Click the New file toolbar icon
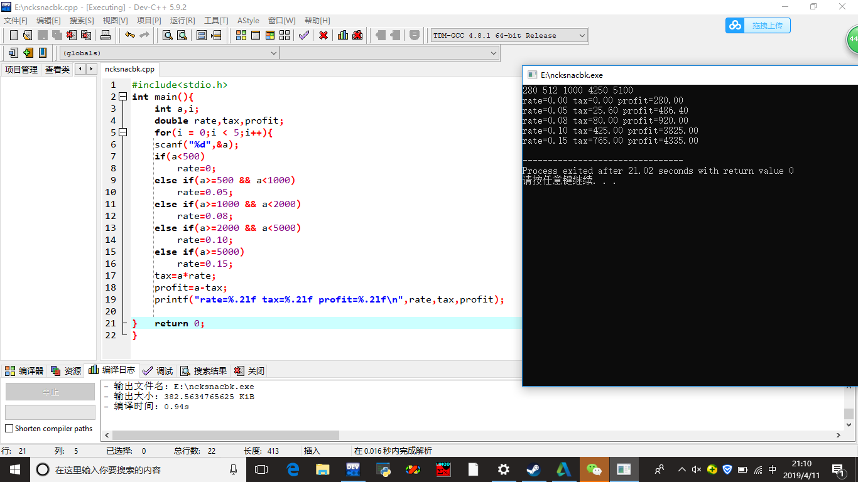This screenshot has height=482, width=858. tap(13, 35)
